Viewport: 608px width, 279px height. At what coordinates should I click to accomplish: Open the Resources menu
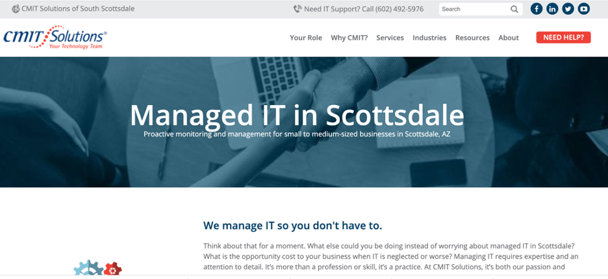click(x=472, y=38)
